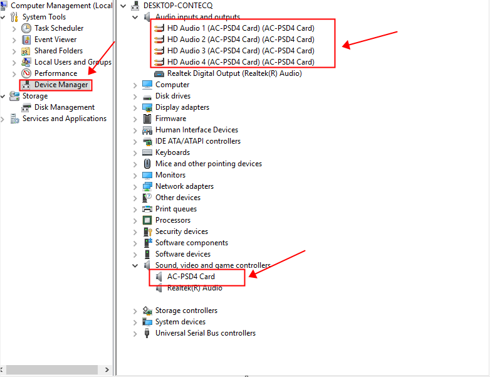Click the Local Users and Groups icon
Viewport: 490px width, 377px height.
point(26,62)
